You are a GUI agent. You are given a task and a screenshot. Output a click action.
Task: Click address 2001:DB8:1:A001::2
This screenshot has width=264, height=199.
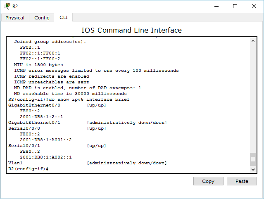point(46,140)
